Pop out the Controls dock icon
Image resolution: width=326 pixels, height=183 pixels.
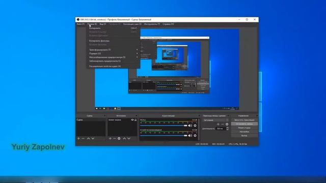coord(257,116)
